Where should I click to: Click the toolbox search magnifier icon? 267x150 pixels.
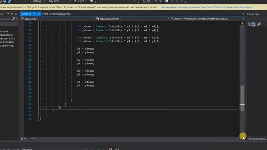14,19
